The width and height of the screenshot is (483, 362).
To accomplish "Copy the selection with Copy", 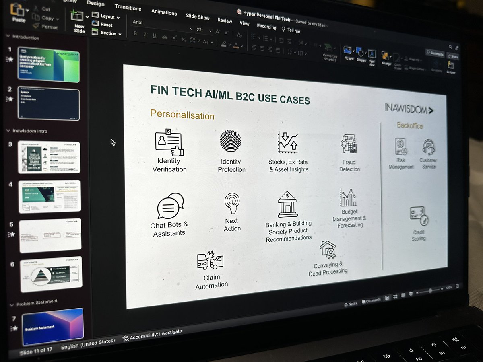I will (x=43, y=18).
